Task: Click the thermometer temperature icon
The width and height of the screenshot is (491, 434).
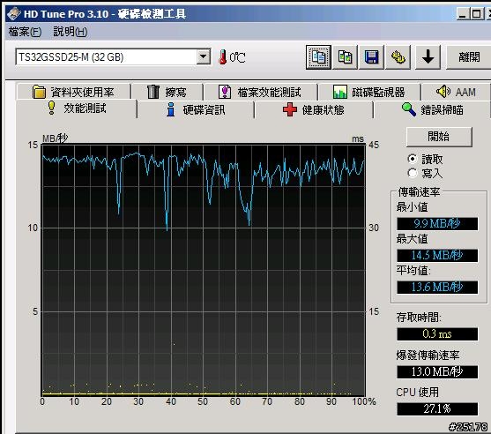Action: pyautogui.click(x=222, y=57)
